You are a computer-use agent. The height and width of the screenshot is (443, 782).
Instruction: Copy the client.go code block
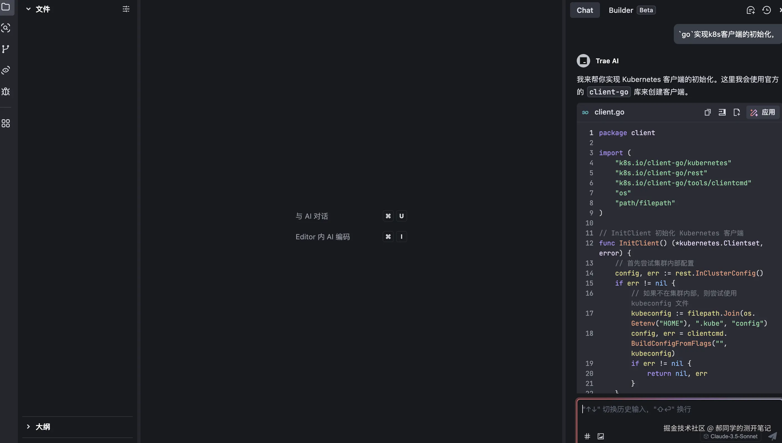point(707,112)
